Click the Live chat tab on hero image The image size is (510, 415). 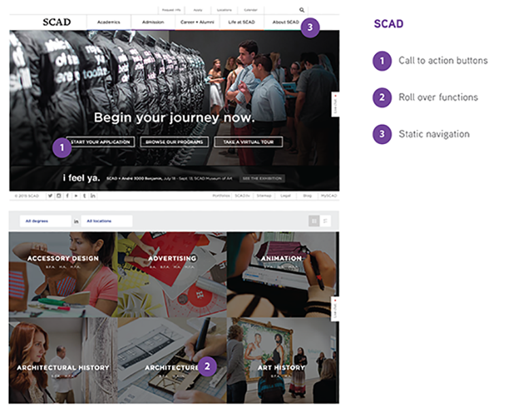[x=335, y=105]
